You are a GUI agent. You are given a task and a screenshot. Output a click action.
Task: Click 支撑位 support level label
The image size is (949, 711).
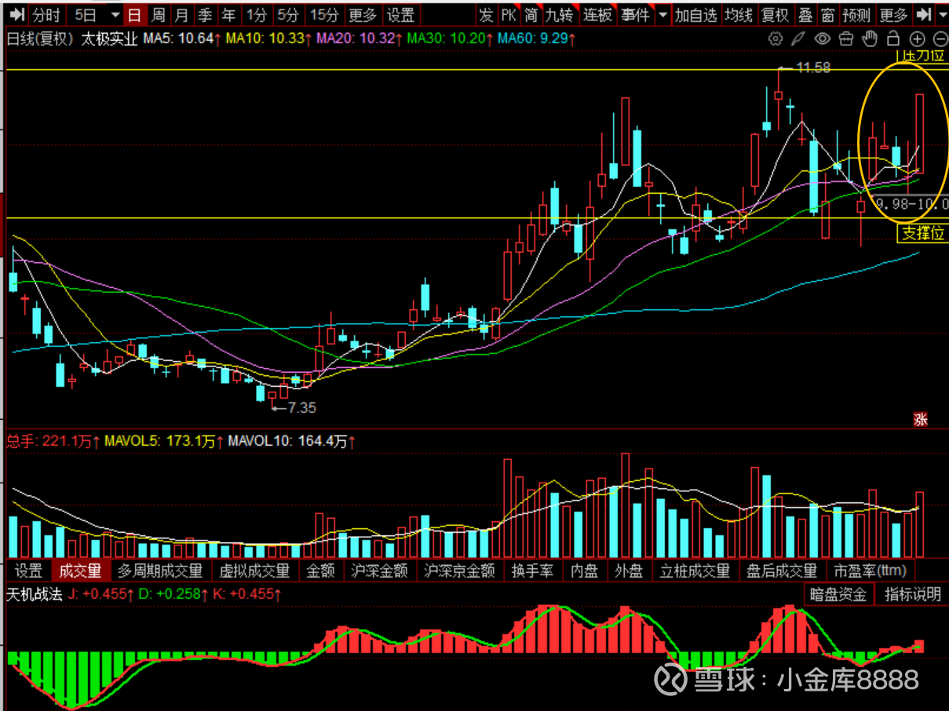pyautogui.click(x=922, y=233)
